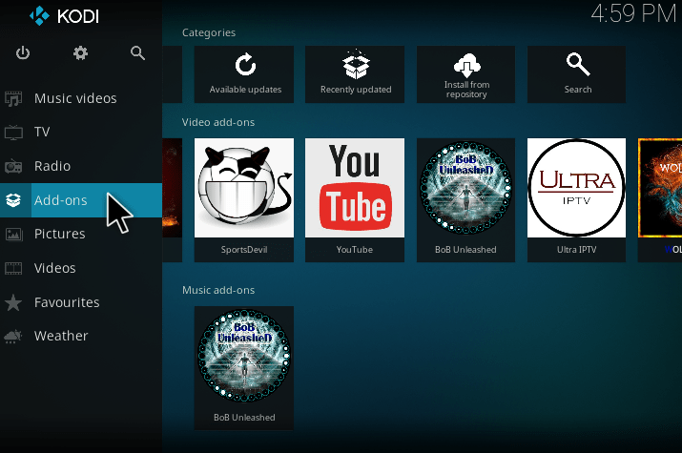Image resolution: width=682 pixels, height=453 pixels.
Task: Click the Video add-ons heading
Action: click(x=218, y=122)
